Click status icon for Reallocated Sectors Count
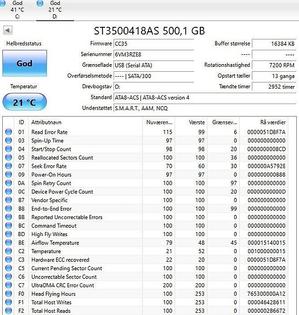The height and width of the screenshot is (315, 299). [x=8, y=157]
